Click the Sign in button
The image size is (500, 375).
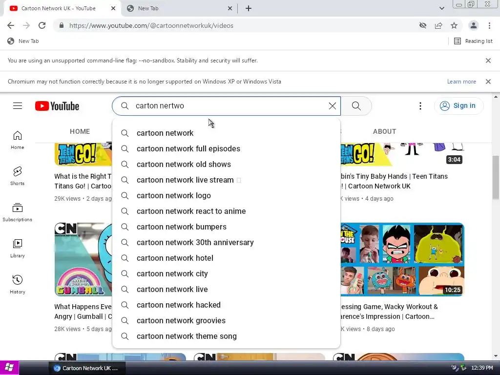(458, 106)
